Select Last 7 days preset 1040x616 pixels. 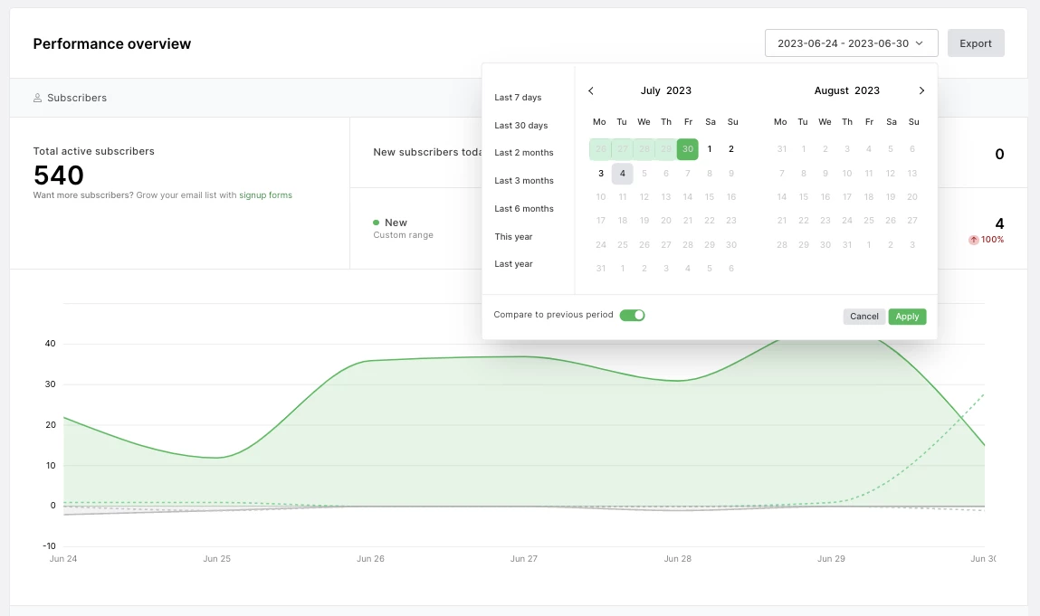pyautogui.click(x=518, y=98)
